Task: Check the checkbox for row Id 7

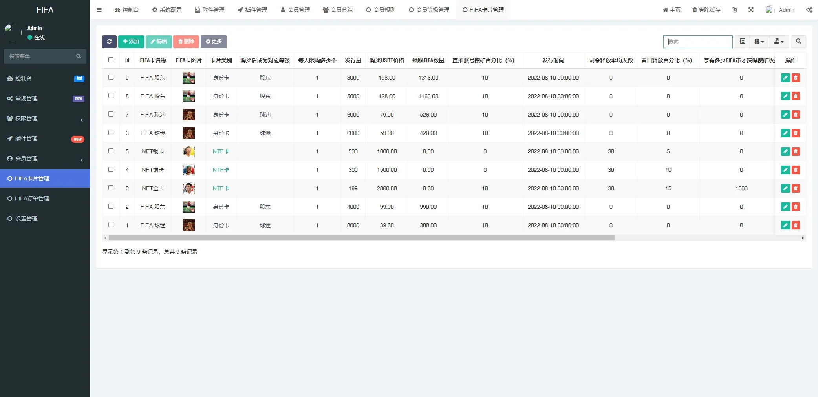Action: point(111,114)
